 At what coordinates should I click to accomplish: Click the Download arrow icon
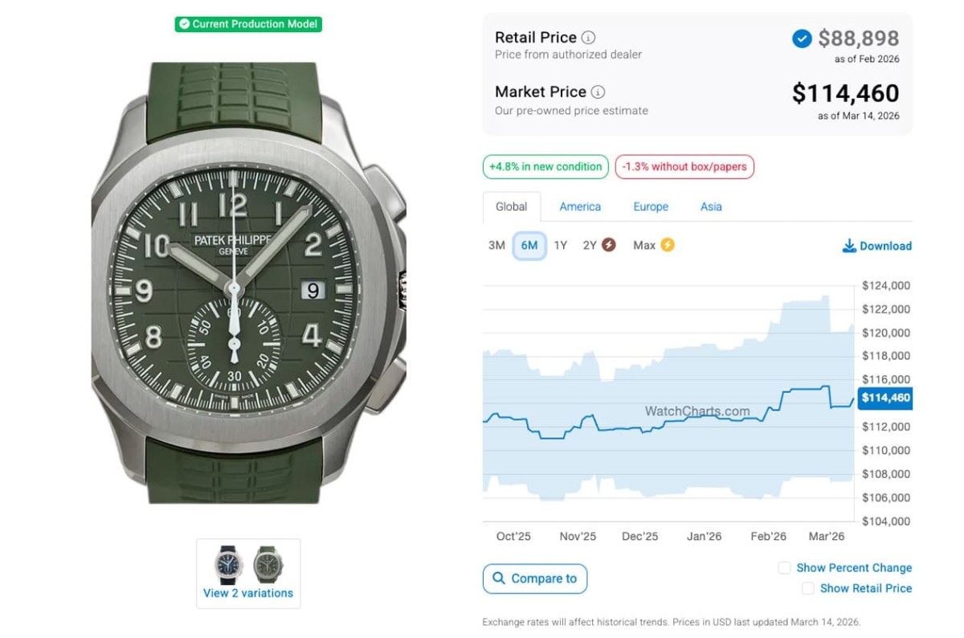point(849,246)
